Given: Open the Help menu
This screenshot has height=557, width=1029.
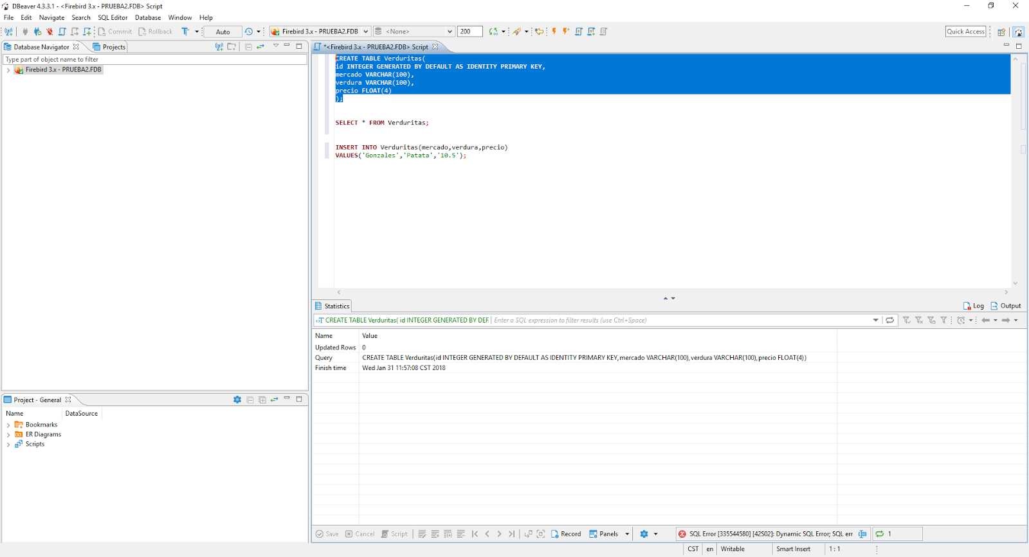Looking at the screenshot, I should coord(206,17).
